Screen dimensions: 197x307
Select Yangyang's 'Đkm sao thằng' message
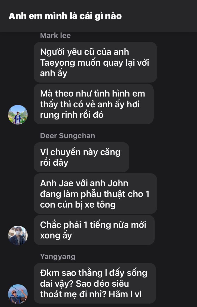pos(95,283)
